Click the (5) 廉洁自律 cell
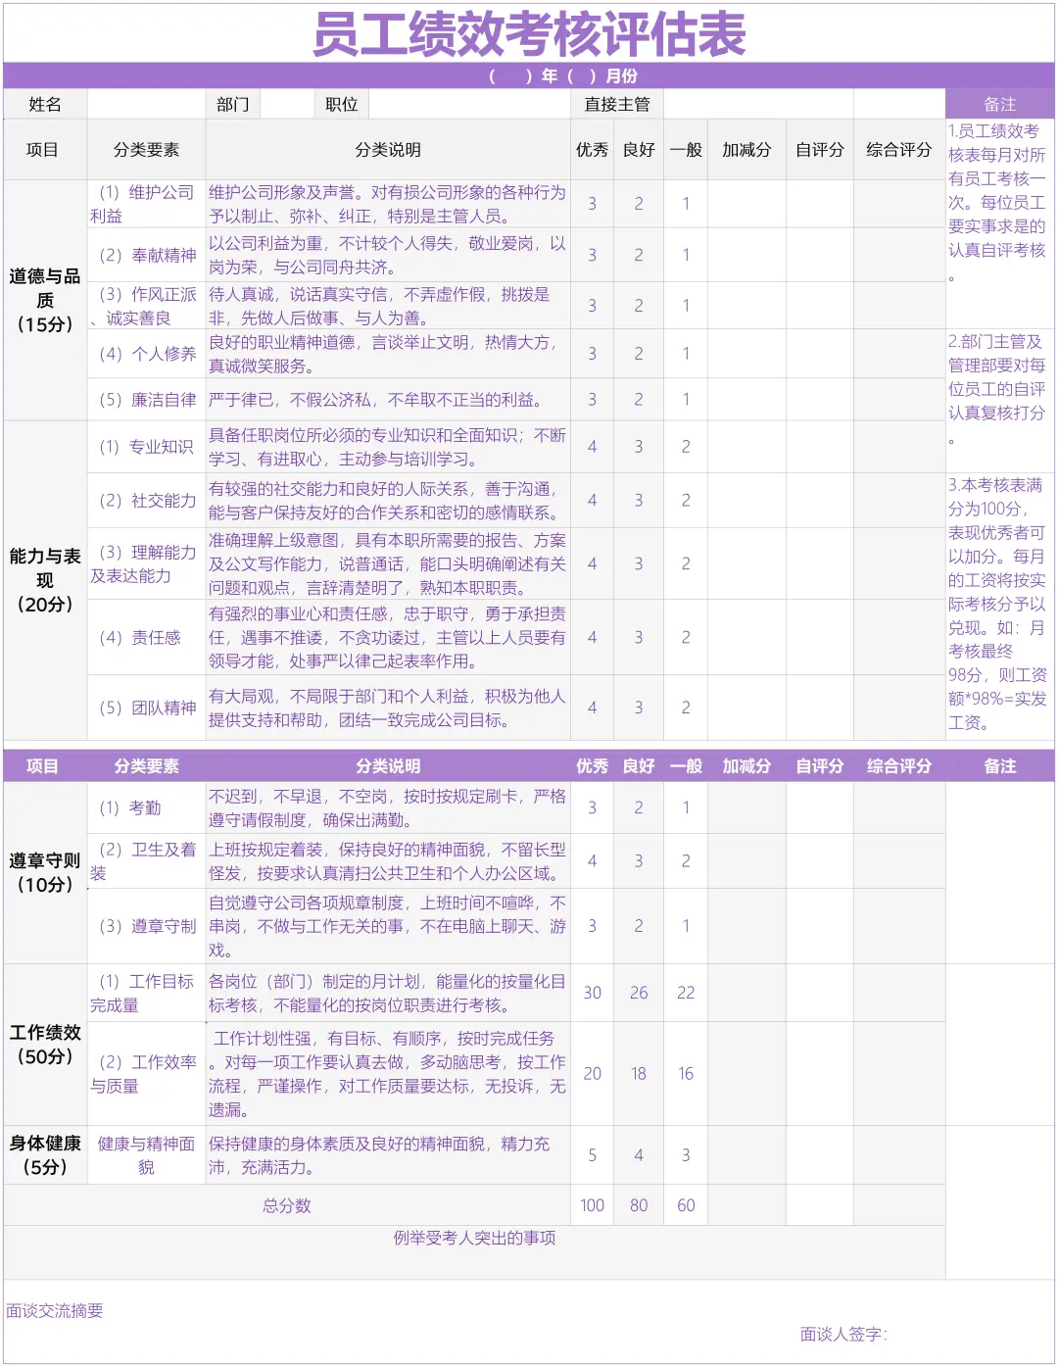Viewport: 1058px width, 1367px height. click(147, 400)
